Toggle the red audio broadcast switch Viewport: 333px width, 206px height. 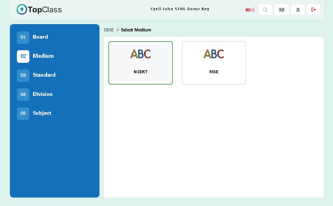[250, 10]
